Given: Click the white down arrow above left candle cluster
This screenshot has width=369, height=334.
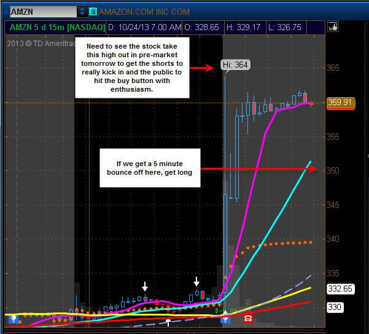Looking at the screenshot, I should (145, 287).
